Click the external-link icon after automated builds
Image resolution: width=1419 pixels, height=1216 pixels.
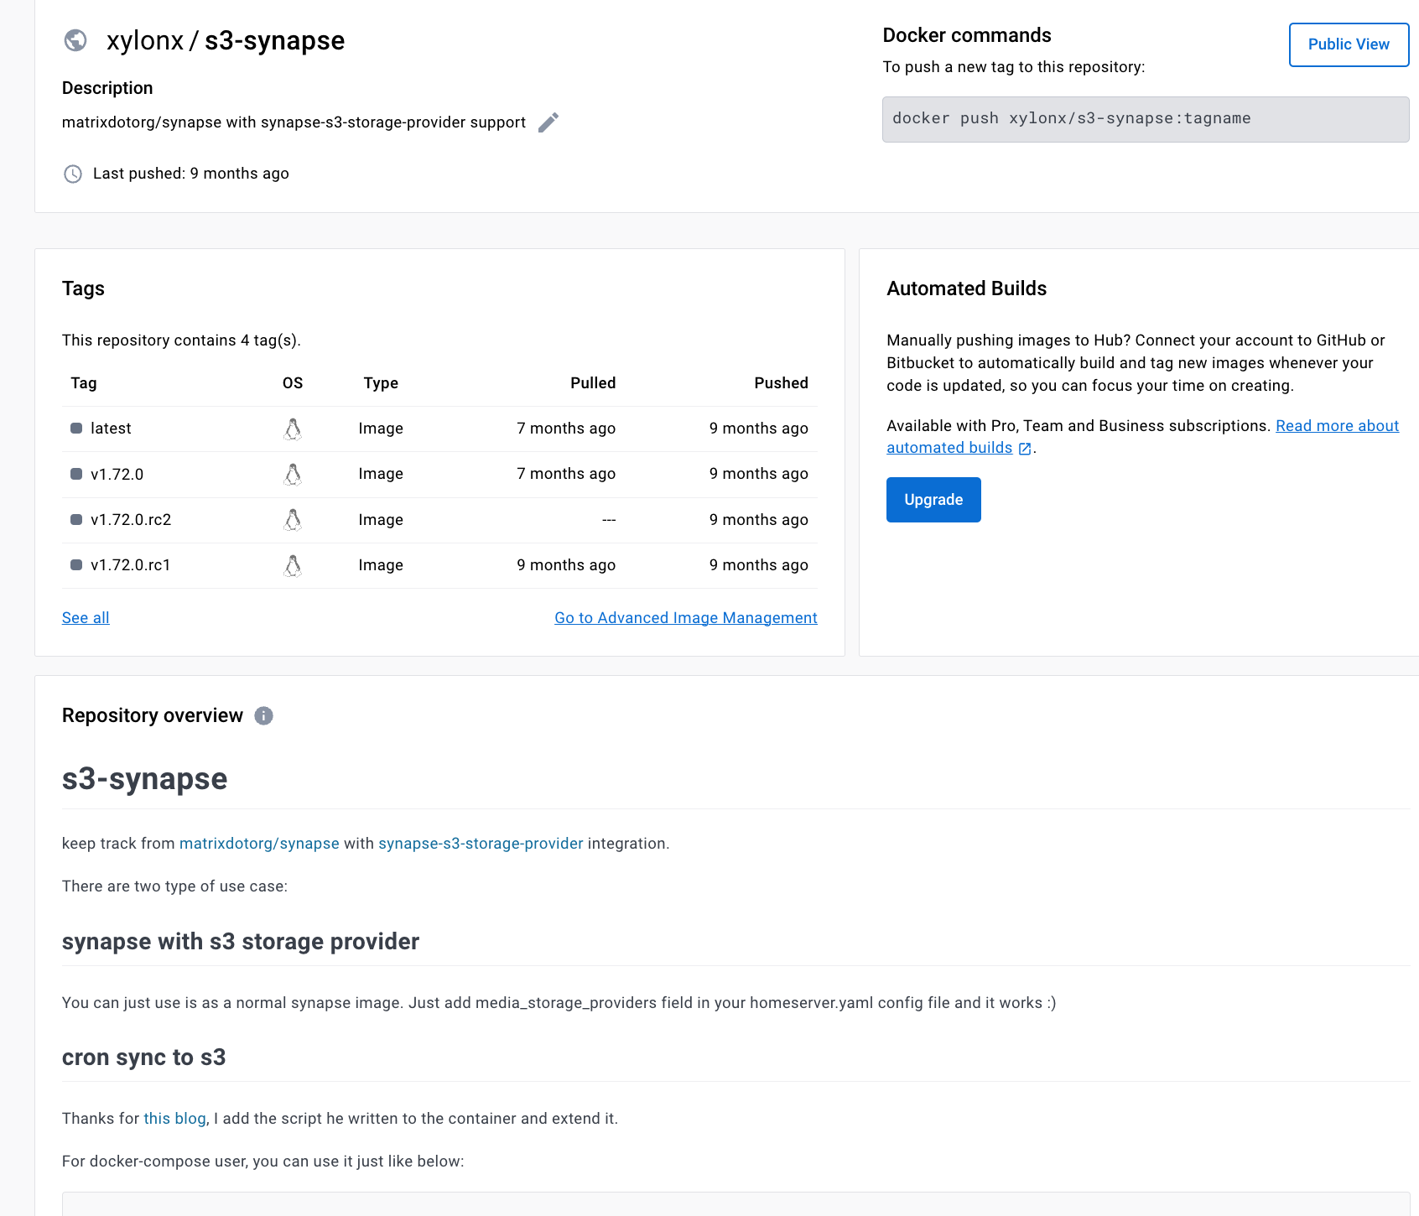1024,449
